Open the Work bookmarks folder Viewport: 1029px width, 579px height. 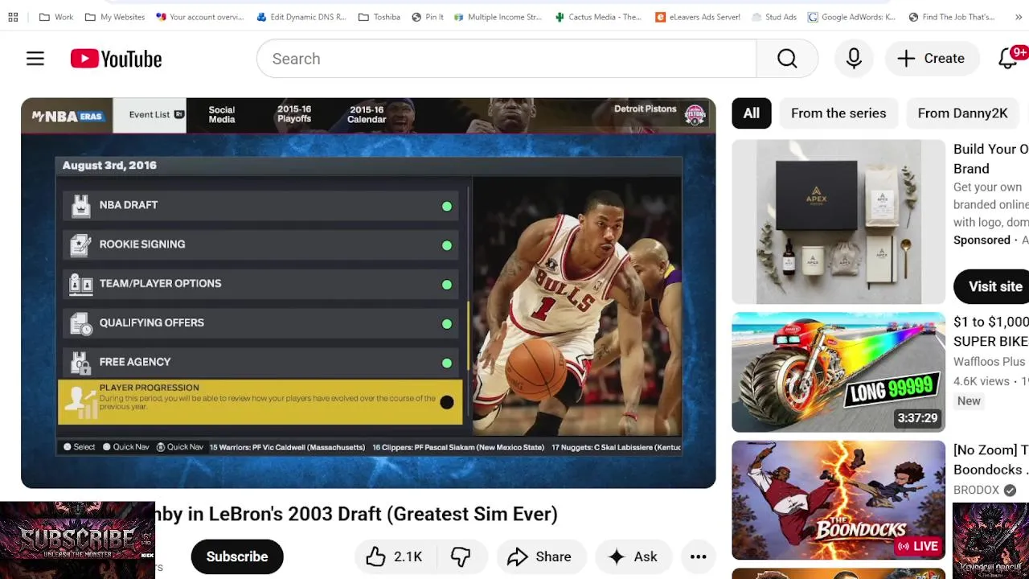tap(56, 17)
